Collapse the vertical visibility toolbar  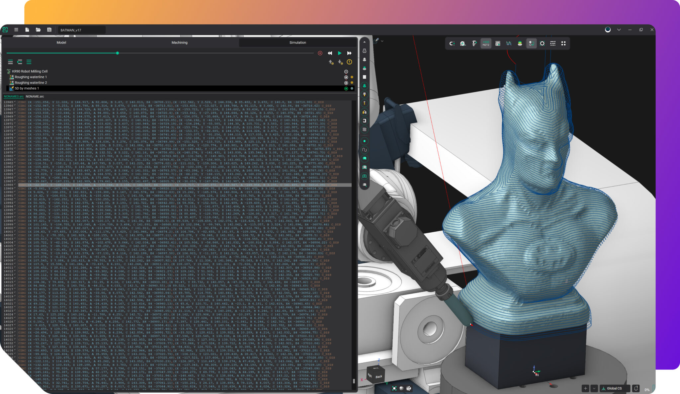364,42
